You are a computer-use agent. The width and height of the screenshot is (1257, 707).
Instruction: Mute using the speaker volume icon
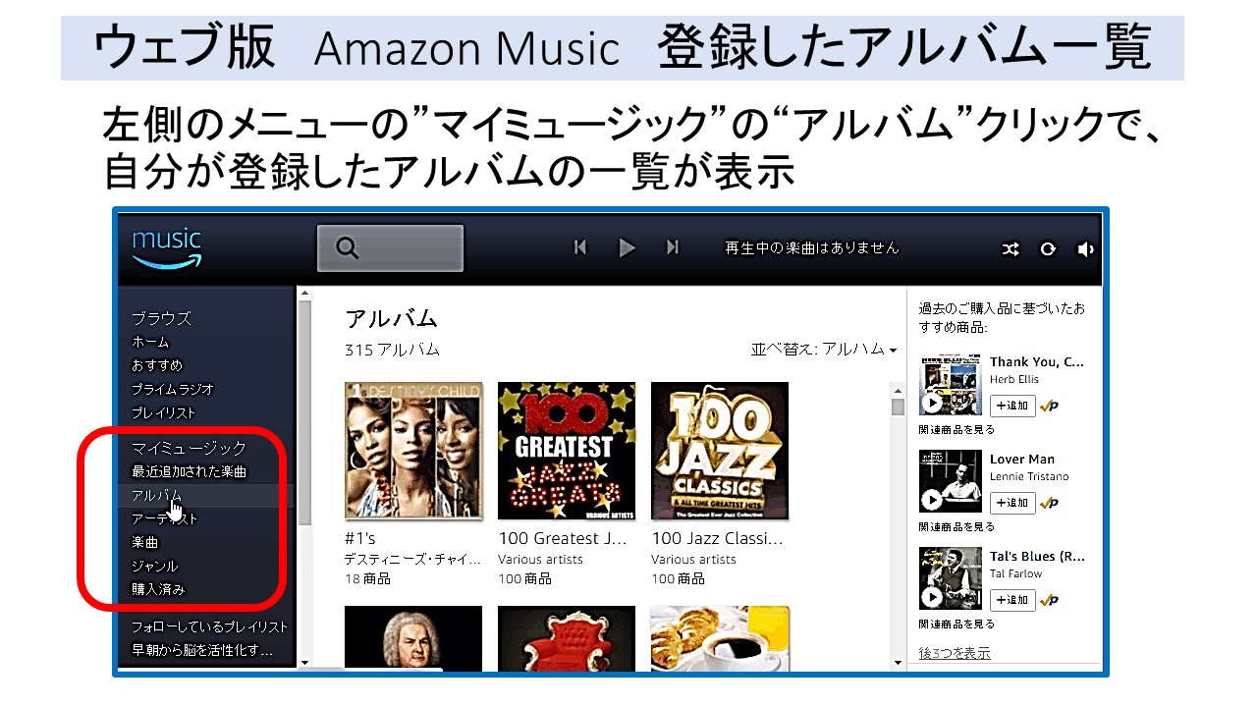point(1085,249)
